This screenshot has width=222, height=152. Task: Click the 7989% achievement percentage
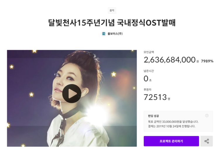coord(207,61)
